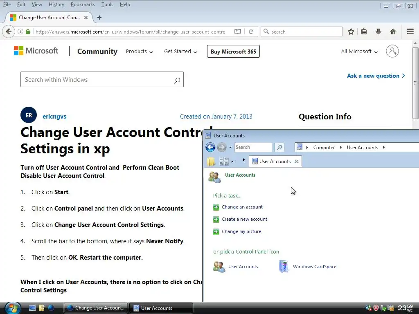Screen dimensions: 419x314
Task: Click the magnifier in Search within Windows box
Action: tap(177, 80)
